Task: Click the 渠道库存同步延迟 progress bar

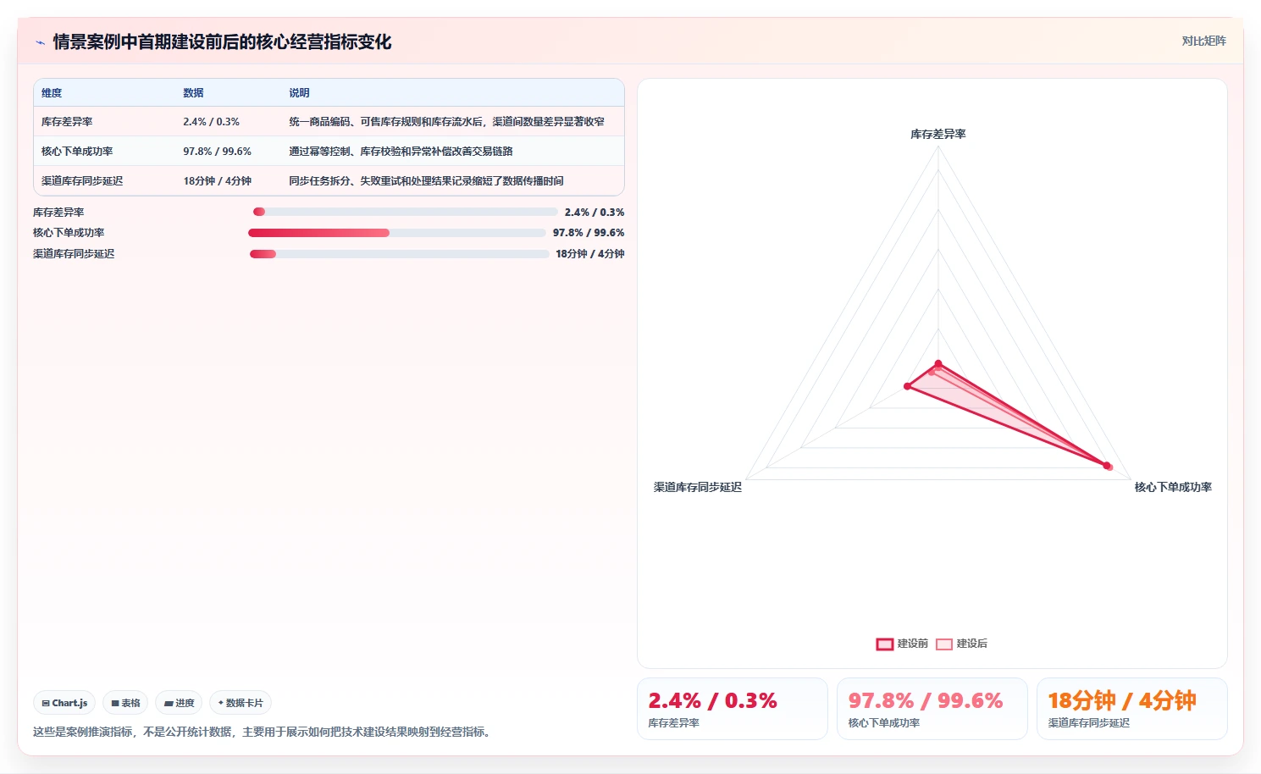Action: coord(400,254)
